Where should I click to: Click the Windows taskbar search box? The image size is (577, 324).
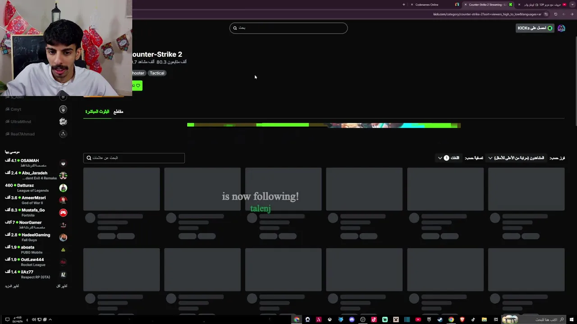coord(534,319)
